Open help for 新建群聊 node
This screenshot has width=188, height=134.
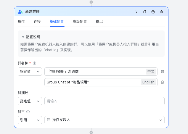[x=153, y=12]
